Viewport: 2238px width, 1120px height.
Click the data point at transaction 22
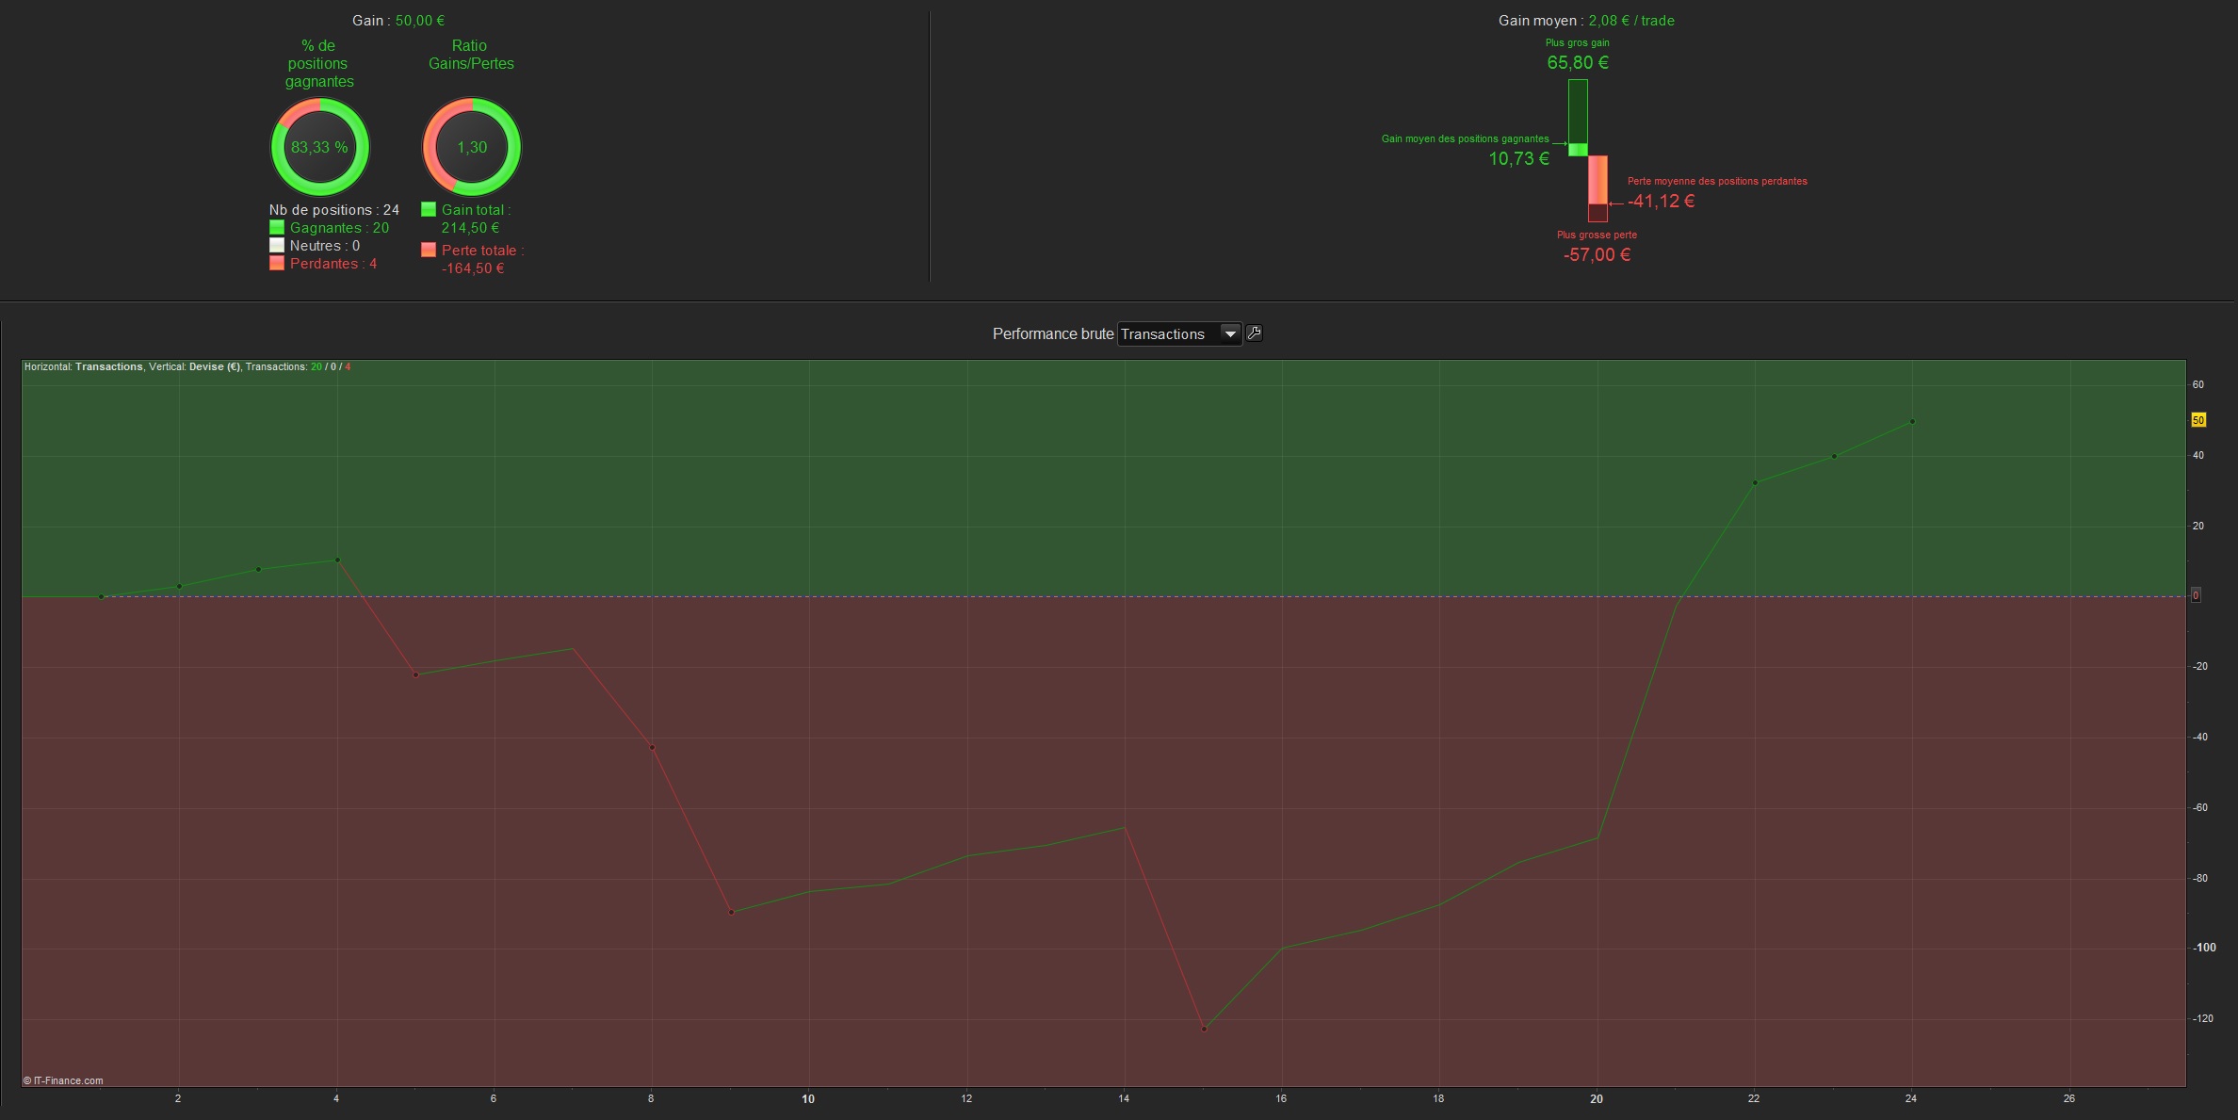pos(1755,482)
